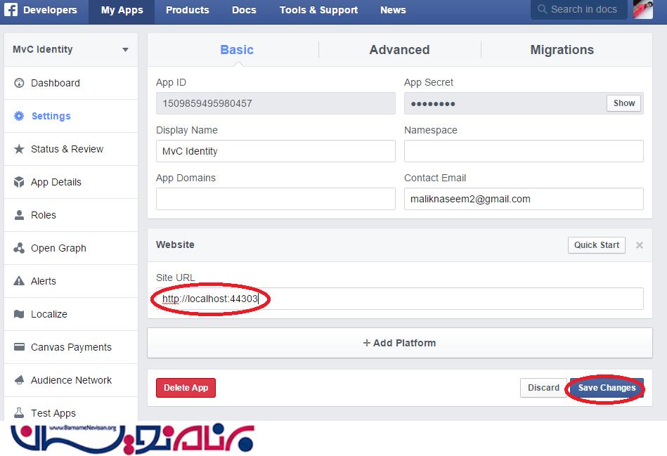The image size is (667, 456).
Task: Focus the Search in docs field
Action: tap(579, 9)
